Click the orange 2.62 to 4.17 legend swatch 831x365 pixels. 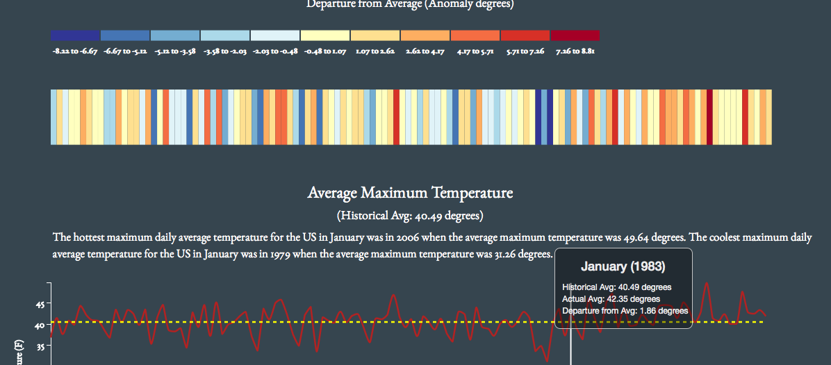(x=425, y=35)
